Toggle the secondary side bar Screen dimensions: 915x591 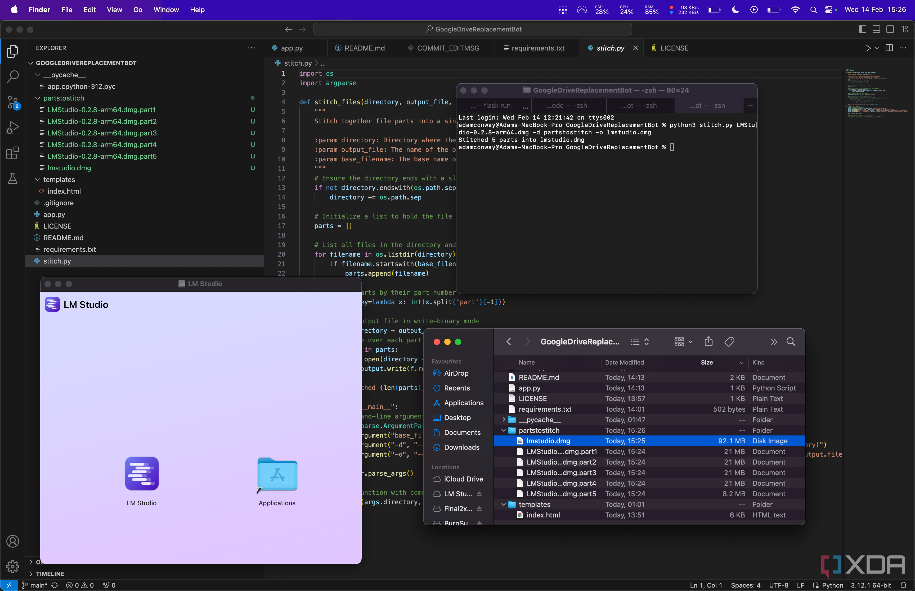click(890, 29)
